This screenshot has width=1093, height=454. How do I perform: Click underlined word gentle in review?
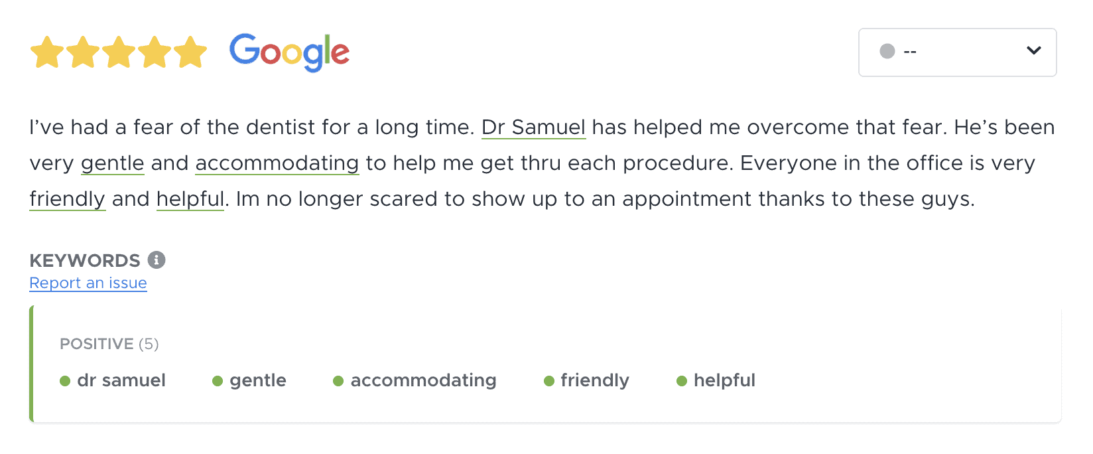112,163
